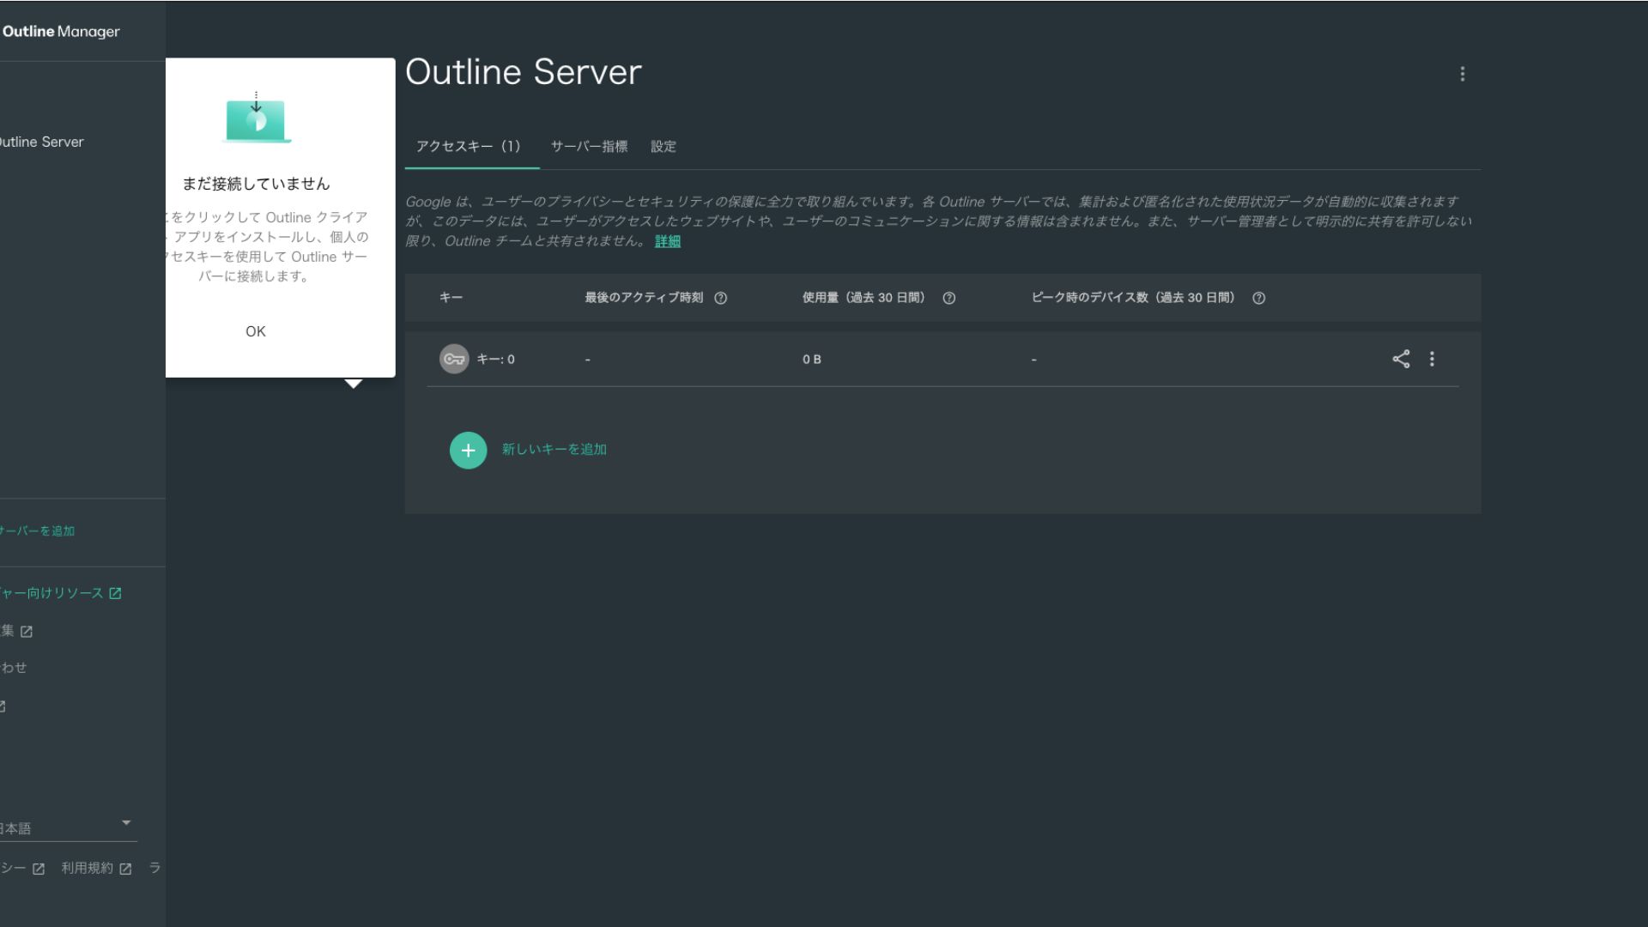
Task: Click the キー: 0 name text
Action: pyautogui.click(x=495, y=360)
